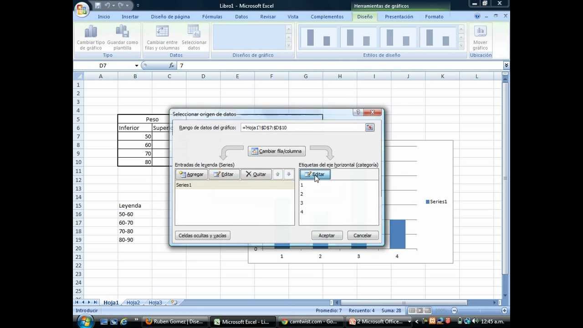Viewport: 583px width, 328px height.
Task: Click the horizontal scrollbar
Action: (404, 302)
